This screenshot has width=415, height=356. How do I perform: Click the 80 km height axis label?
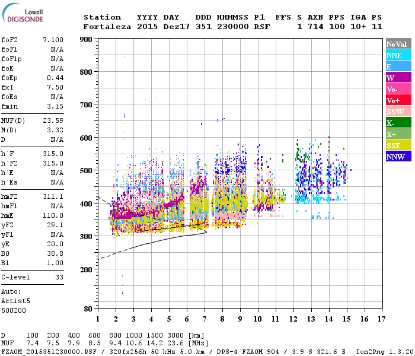tap(88, 309)
